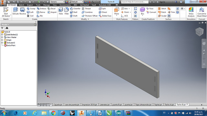
Task: Expand the View: Master node
Action: tap(2, 37)
